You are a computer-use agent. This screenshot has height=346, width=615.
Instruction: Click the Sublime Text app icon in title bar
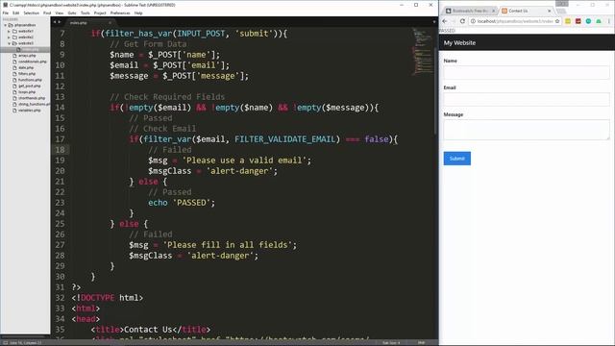5,5
